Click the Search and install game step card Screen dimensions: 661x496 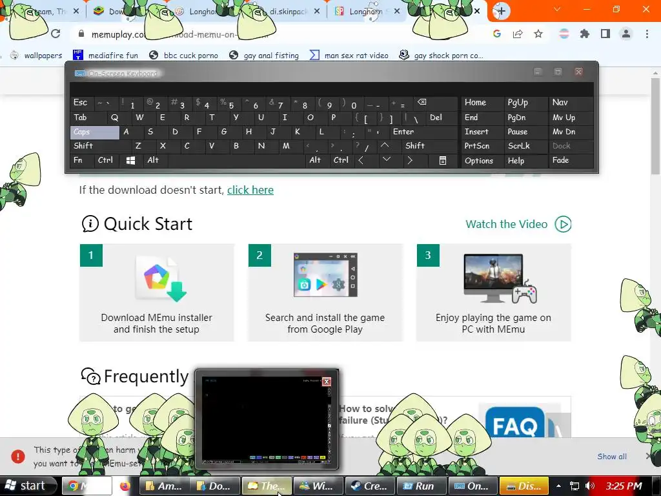pos(325,293)
